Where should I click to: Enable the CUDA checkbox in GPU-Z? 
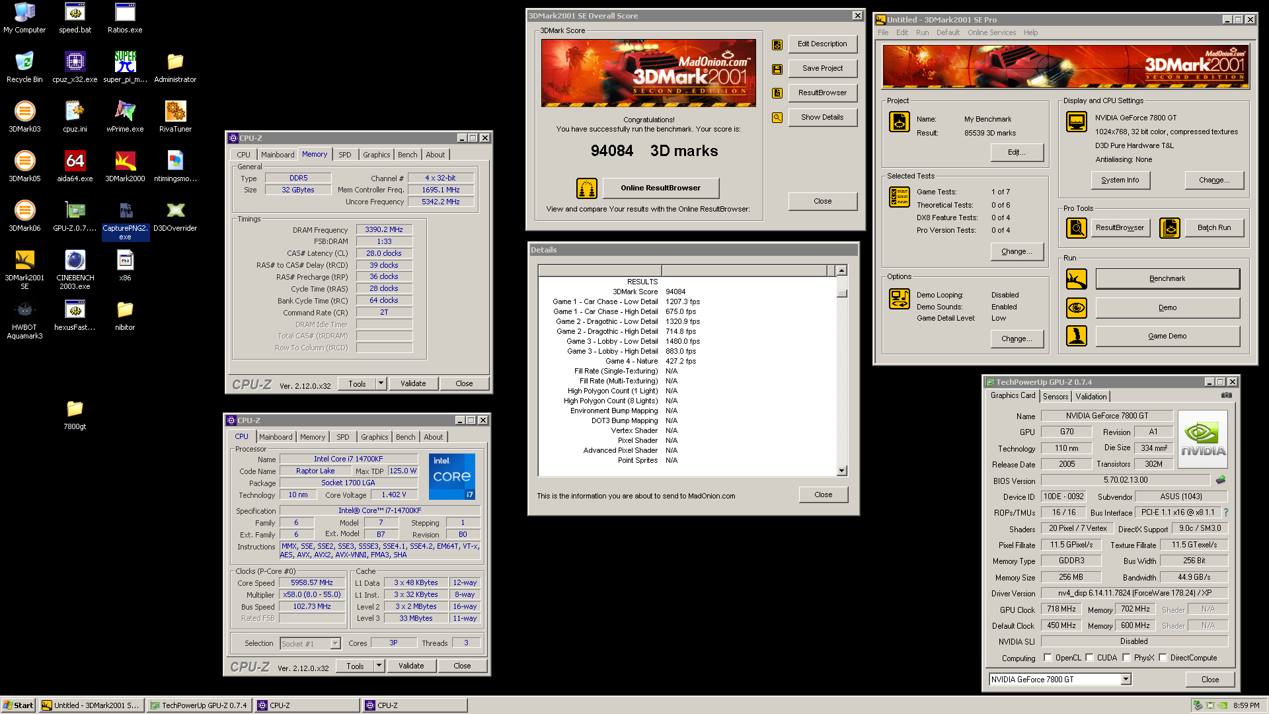pos(1089,658)
